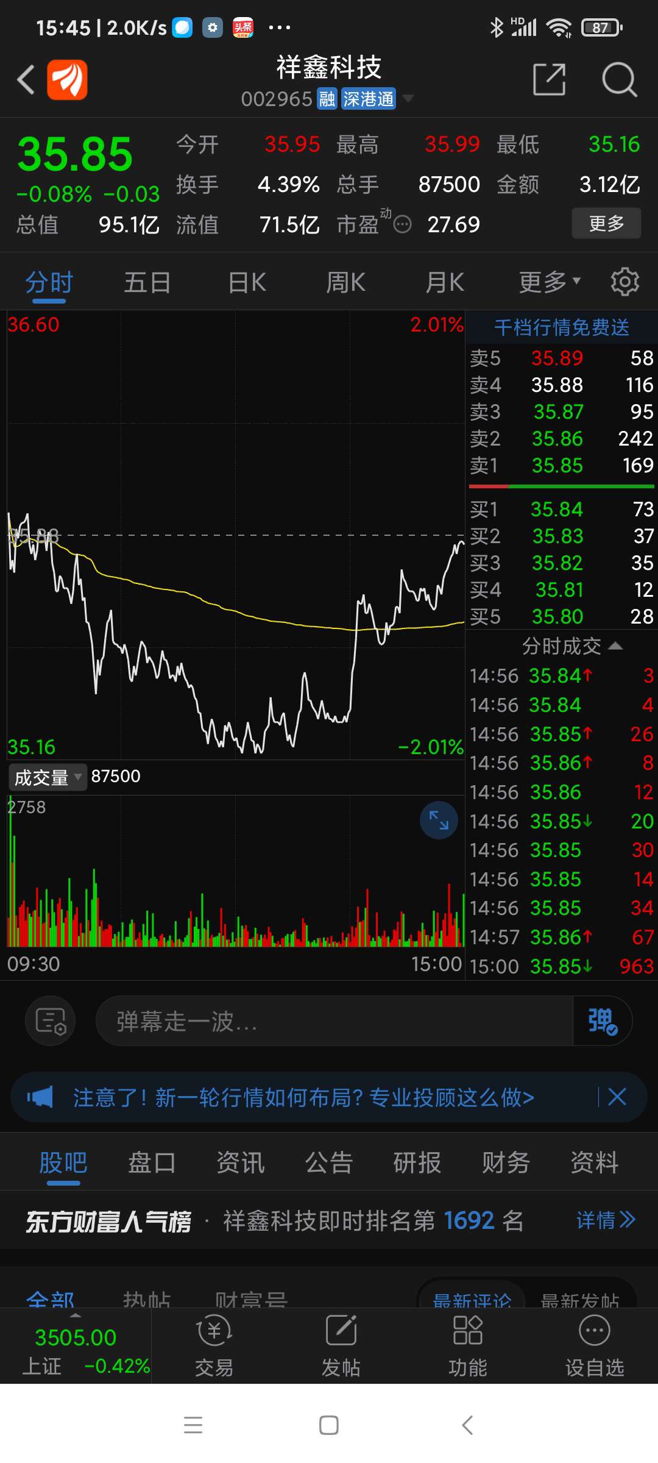Expand stock title dropdown arrow
The height and width of the screenshot is (1463, 658).
pos(408,98)
